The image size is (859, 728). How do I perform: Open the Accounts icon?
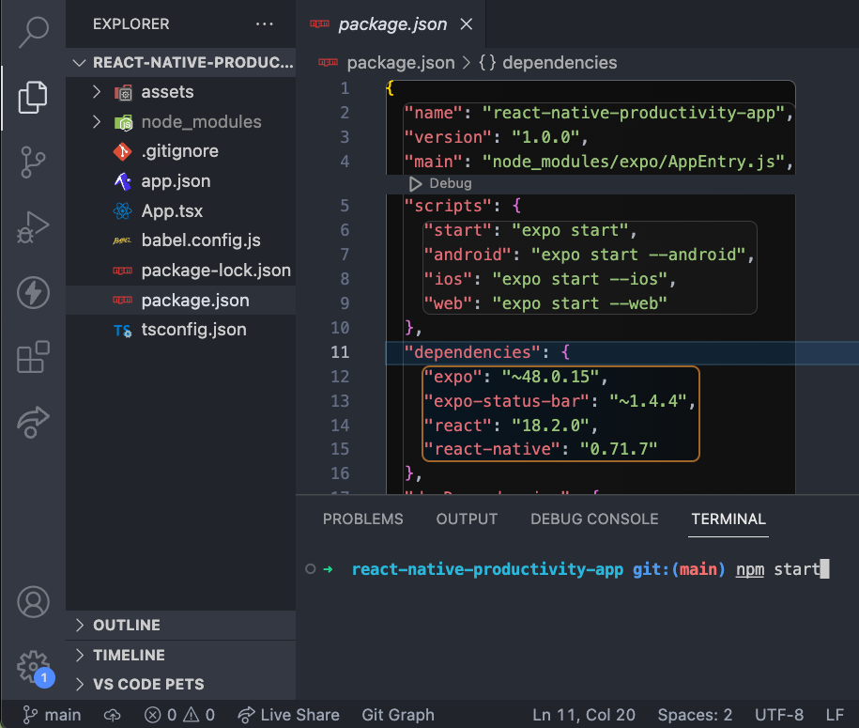[x=33, y=602]
